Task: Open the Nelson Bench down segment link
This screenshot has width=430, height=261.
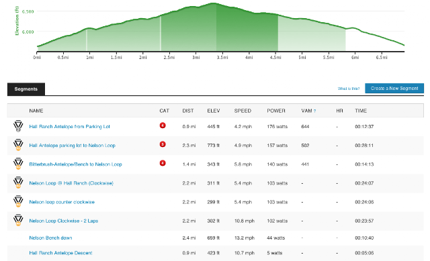Action: click(x=51, y=238)
